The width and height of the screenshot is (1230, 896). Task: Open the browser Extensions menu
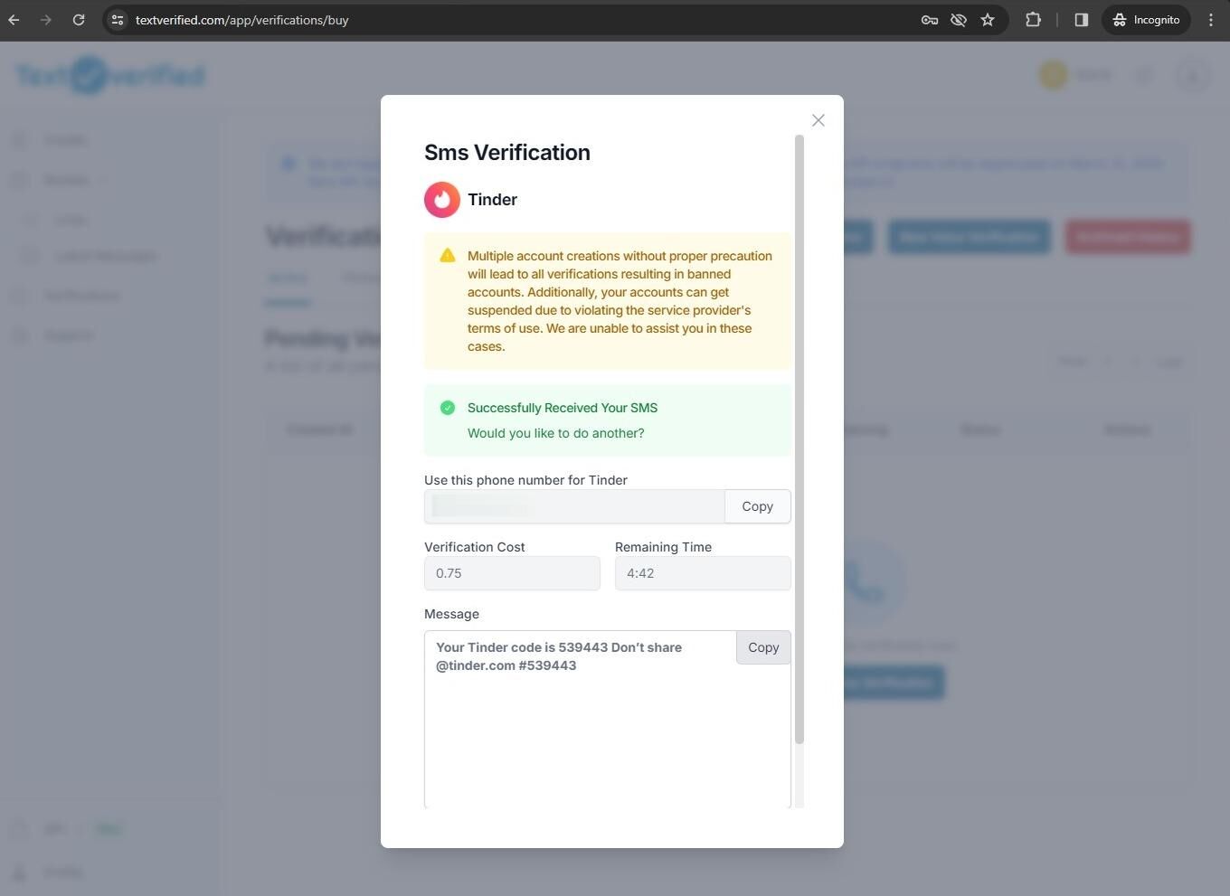click(x=1033, y=20)
